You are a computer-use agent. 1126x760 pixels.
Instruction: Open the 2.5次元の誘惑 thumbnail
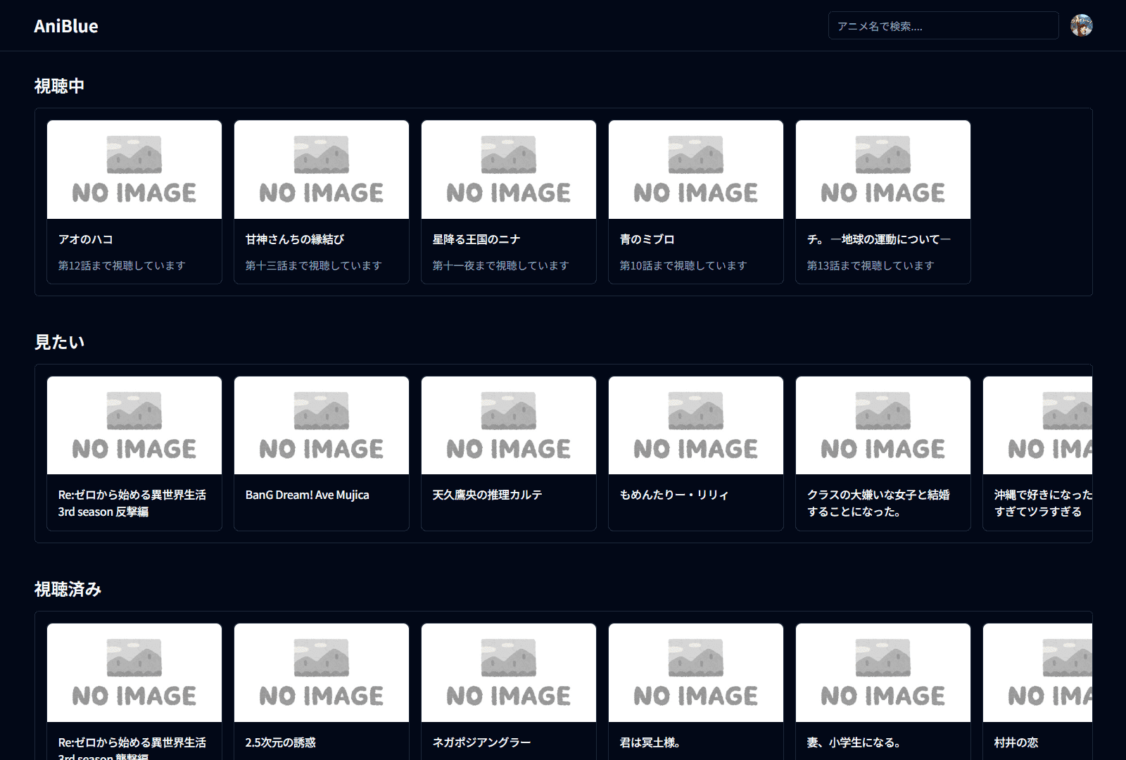(322, 673)
